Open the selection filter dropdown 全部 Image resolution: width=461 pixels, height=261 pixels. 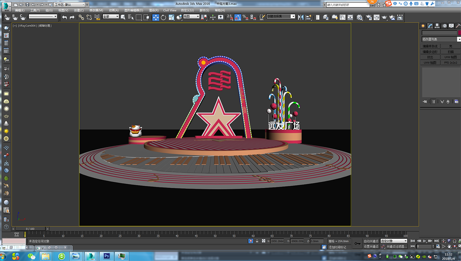[110, 17]
